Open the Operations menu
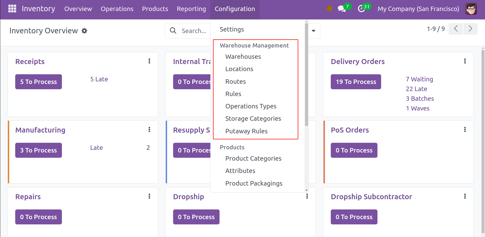The width and height of the screenshot is (485, 237). pyautogui.click(x=117, y=9)
